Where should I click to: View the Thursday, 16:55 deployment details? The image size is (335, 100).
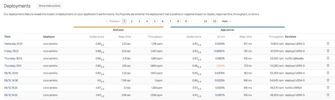[13, 58]
